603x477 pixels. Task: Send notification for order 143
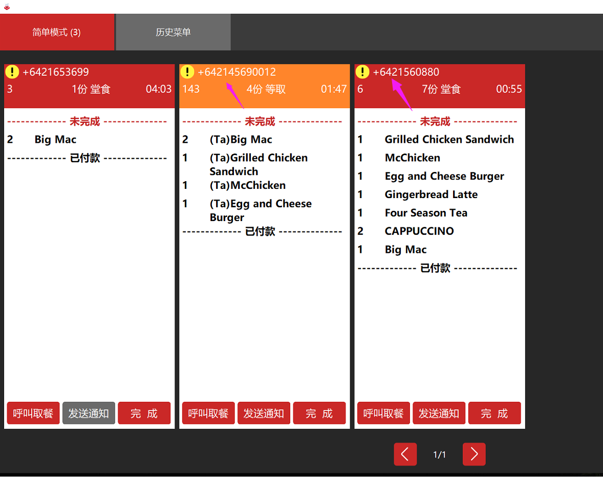click(264, 413)
